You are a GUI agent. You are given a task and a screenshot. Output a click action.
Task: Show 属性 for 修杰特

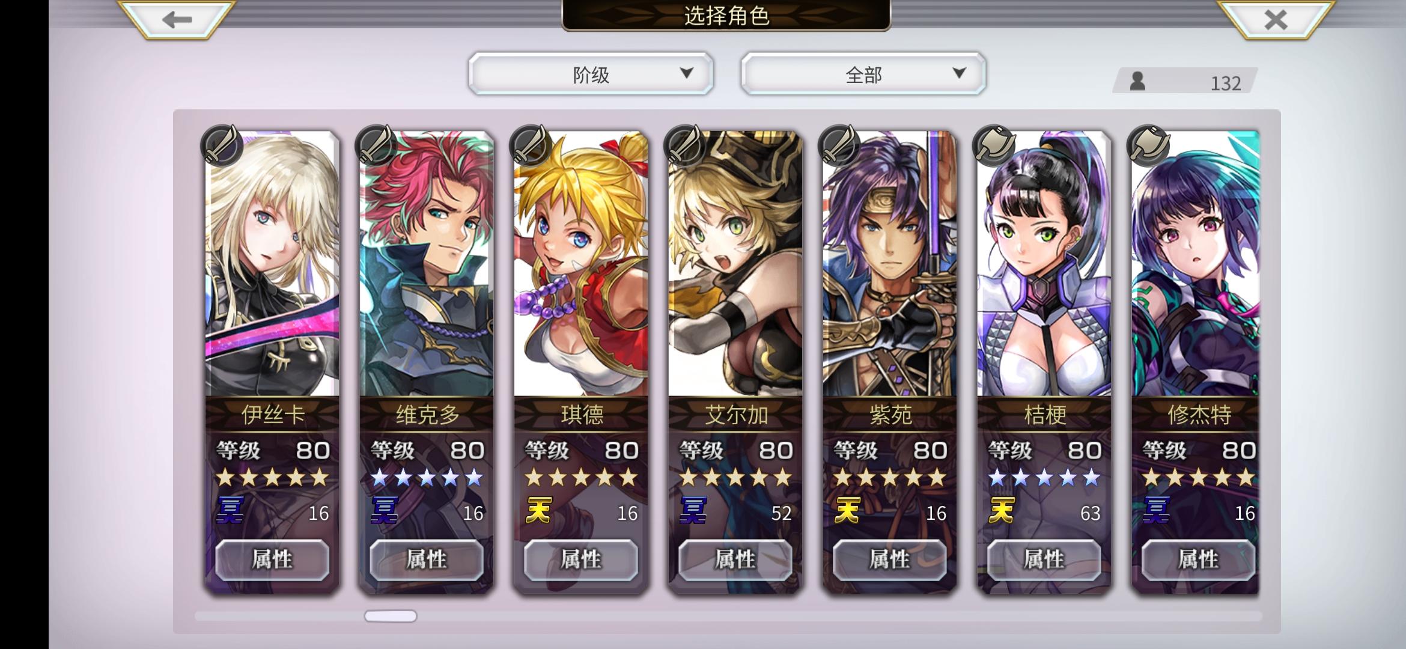click(x=1199, y=560)
